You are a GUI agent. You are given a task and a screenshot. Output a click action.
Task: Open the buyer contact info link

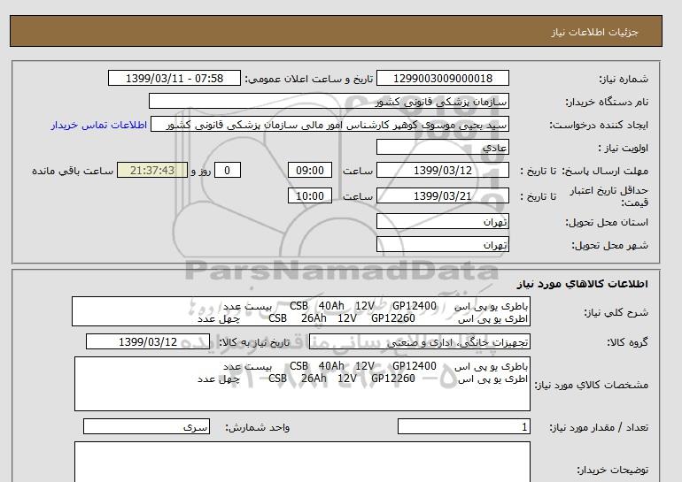click(98, 125)
